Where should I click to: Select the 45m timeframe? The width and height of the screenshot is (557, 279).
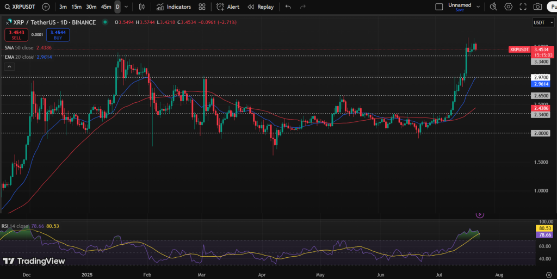[106, 7]
